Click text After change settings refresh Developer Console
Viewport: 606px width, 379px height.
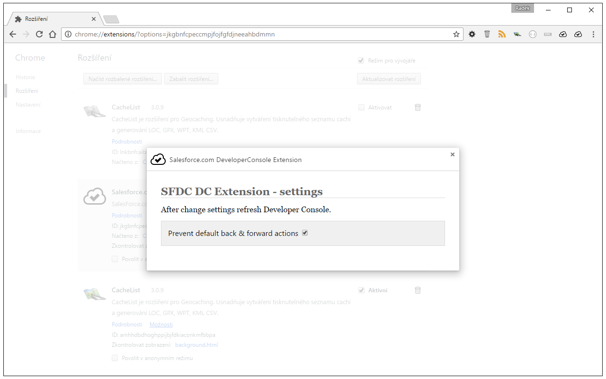tap(246, 209)
